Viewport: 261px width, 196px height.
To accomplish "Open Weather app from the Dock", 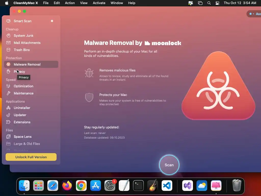I will 202,186.
